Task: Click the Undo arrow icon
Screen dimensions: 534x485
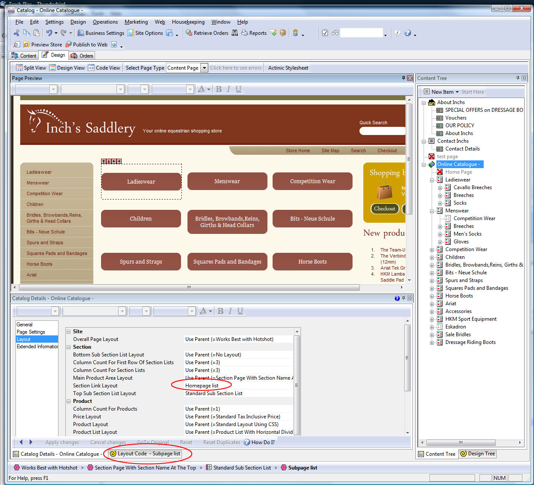Action: tap(49, 33)
